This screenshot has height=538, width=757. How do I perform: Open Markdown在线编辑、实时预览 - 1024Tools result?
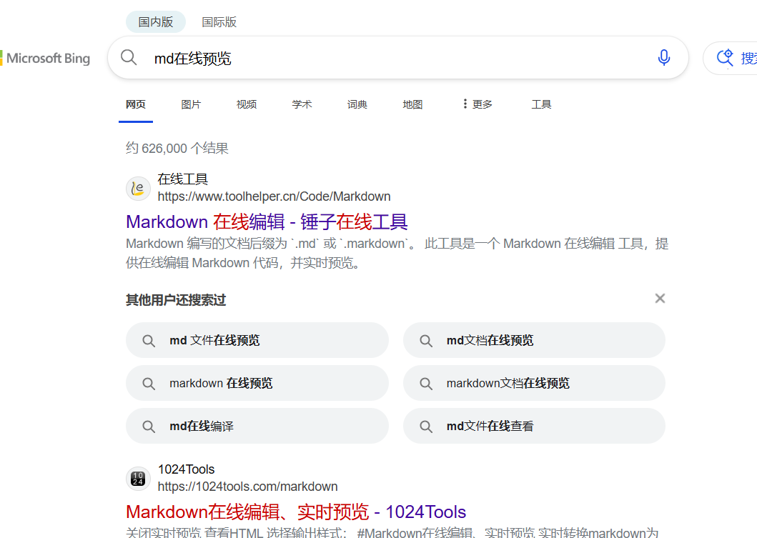[296, 512]
